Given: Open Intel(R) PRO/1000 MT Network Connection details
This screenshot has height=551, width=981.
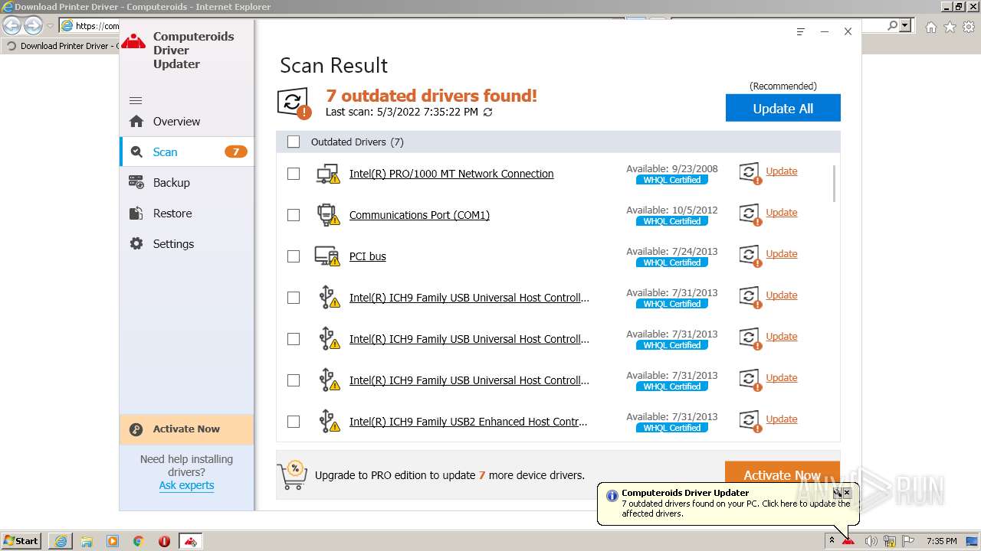Looking at the screenshot, I should click(x=451, y=174).
